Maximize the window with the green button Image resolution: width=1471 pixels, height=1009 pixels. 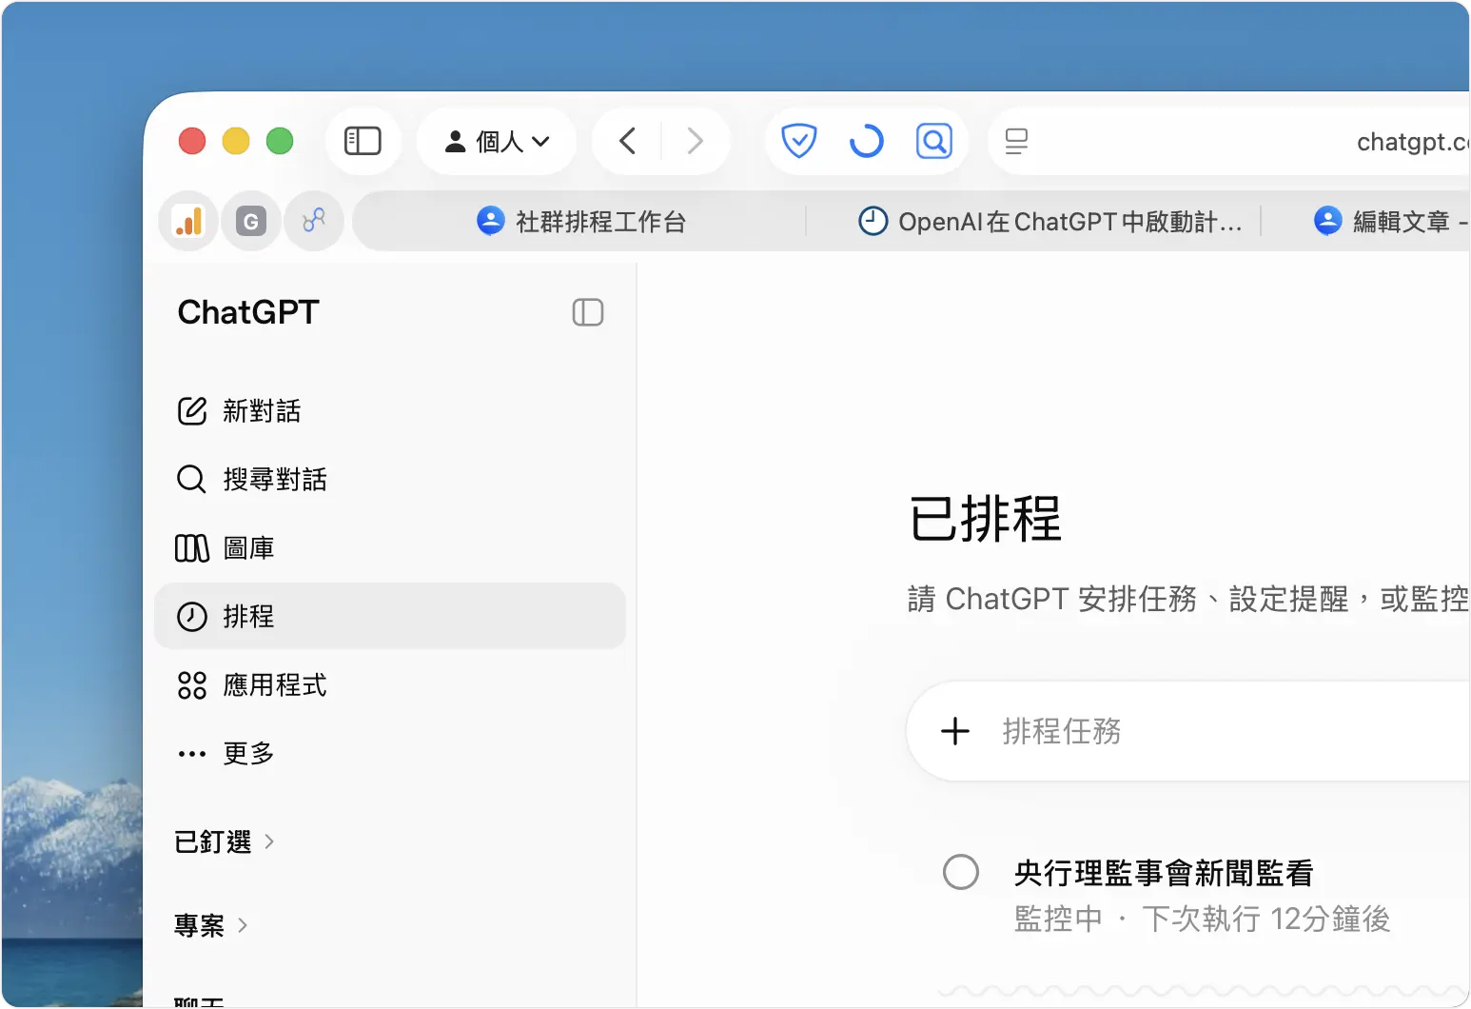point(280,141)
